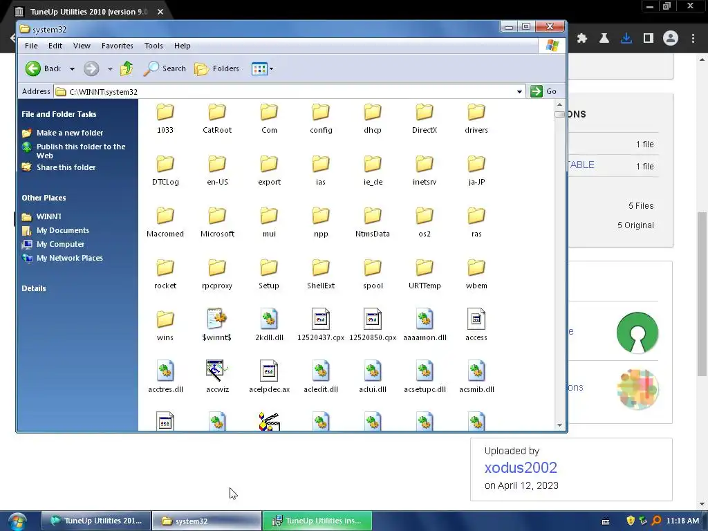Open My Network Places link
This screenshot has width=708, height=531.
coord(70,258)
